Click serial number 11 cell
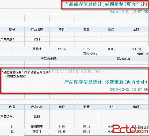This screenshot has width=149, height=136. point(12,127)
